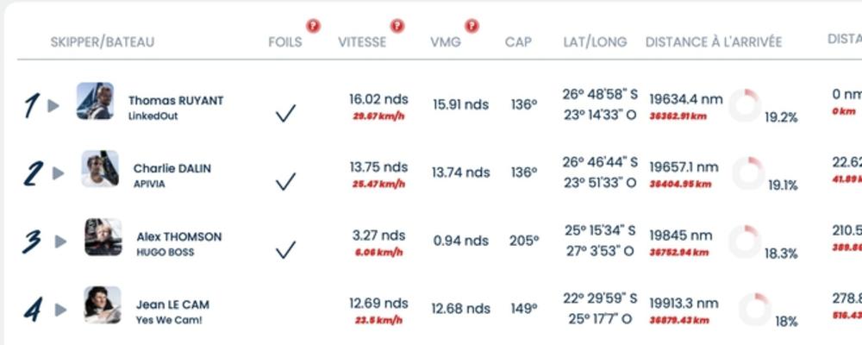Viewport: 862px width, 345px height.
Task: Open the Thomas RUYANT name link
Action: click(x=176, y=101)
